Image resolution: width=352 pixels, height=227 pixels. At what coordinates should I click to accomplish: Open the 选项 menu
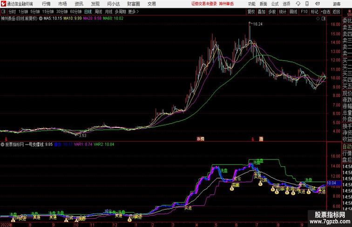tap(286, 4)
